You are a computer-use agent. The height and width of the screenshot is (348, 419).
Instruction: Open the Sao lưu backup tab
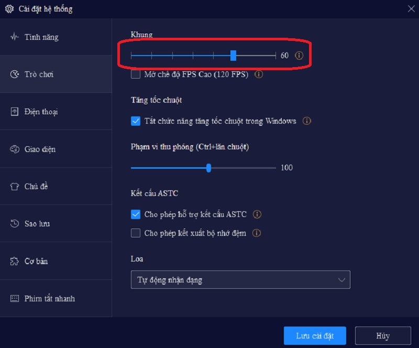(x=56, y=224)
